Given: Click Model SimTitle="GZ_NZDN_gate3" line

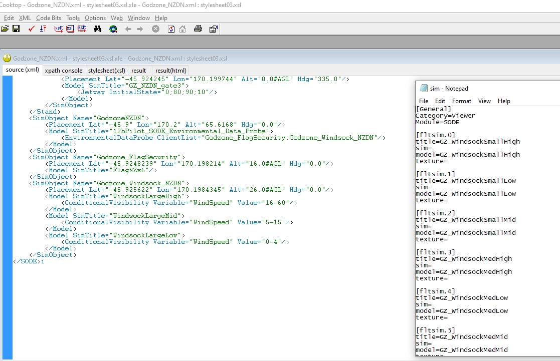Looking at the screenshot, I should [125, 86].
